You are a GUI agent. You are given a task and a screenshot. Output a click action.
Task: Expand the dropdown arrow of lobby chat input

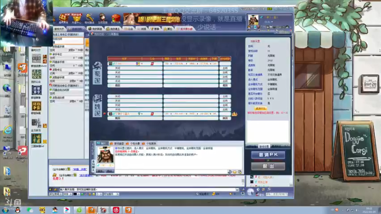(x=237, y=189)
